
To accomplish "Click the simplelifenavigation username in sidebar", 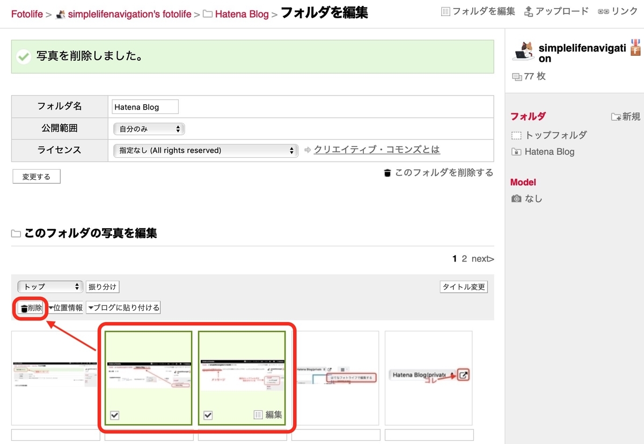I will pyautogui.click(x=582, y=53).
